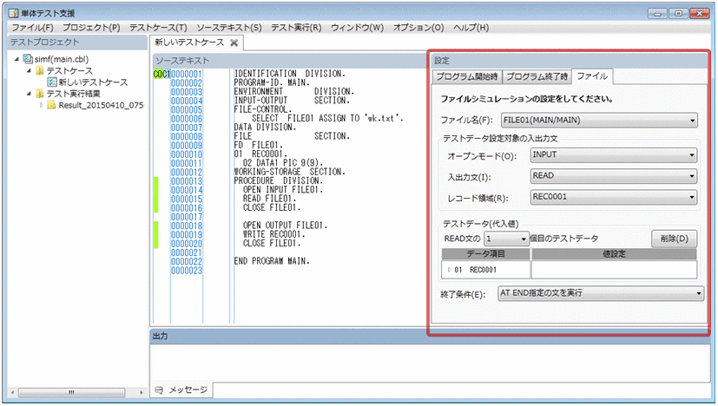Viewport: 718px width, 406px height.
Task: Click the 値設定 cell for REC0001
Action: pyautogui.click(x=614, y=270)
